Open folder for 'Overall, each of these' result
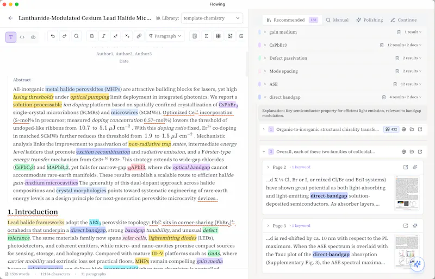This screenshot has width=435, height=279. tap(412, 152)
